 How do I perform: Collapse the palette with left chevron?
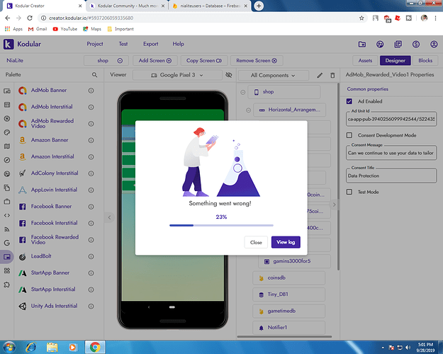click(x=109, y=217)
